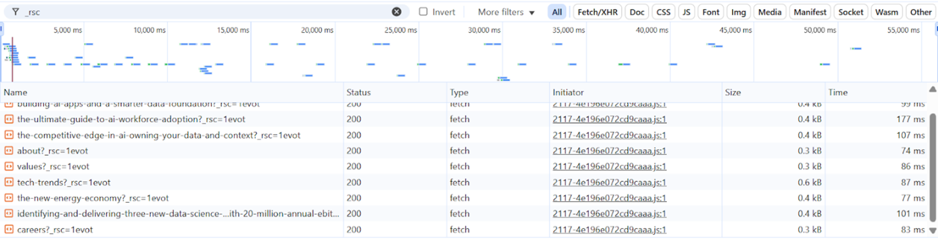Open initiator link in the values row
This screenshot has height=240, width=938.
(609, 166)
